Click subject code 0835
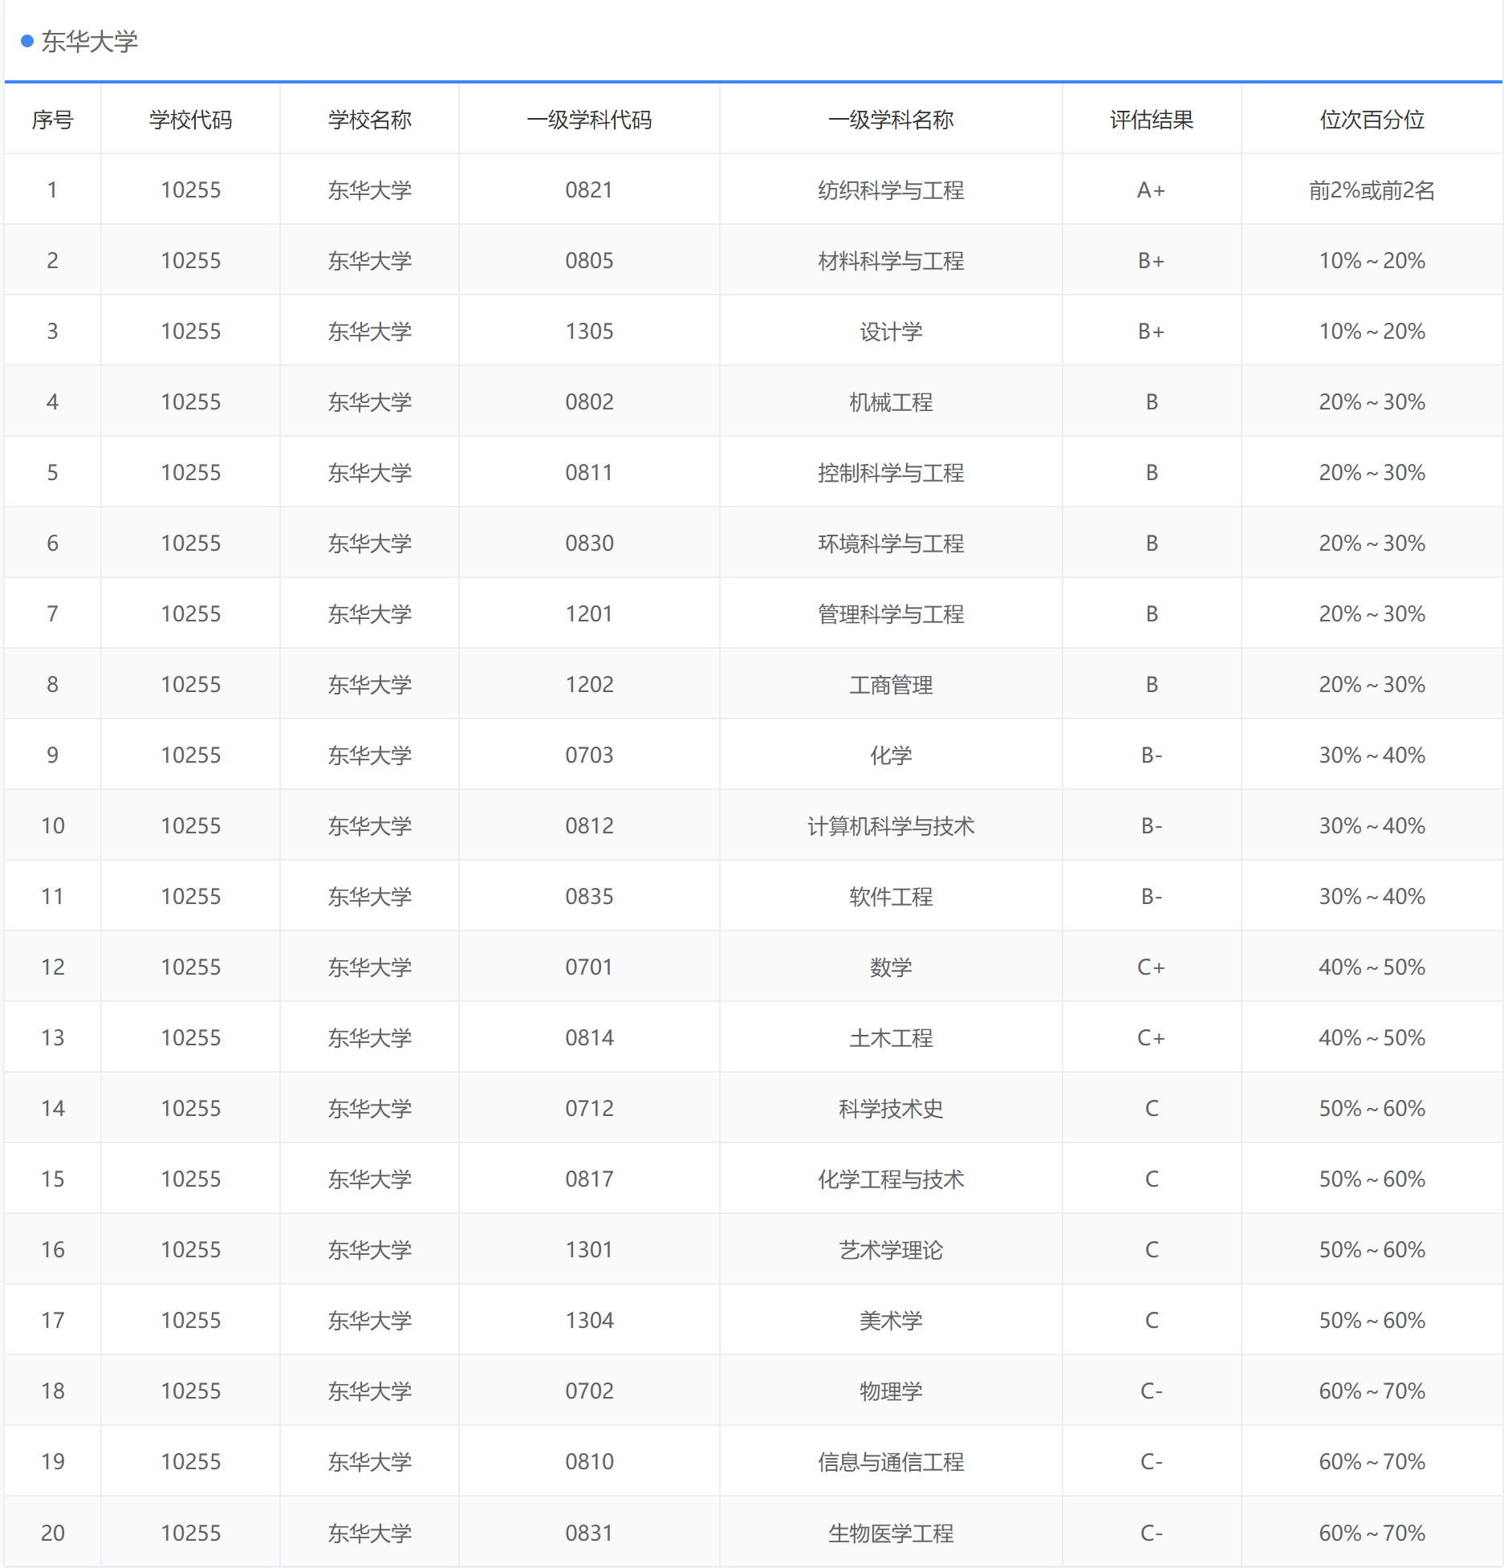The width and height of the screenshot is (1504, 1568). click(x=589, y=897)
